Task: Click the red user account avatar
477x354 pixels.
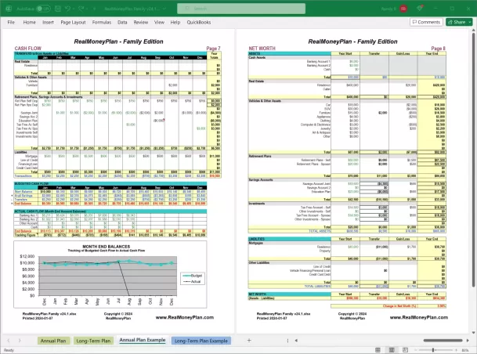Action: [x=403, y=9]
